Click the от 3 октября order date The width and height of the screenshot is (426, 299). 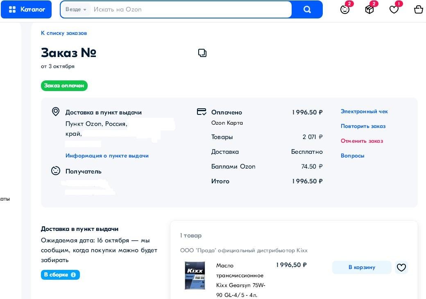(58, 66)
